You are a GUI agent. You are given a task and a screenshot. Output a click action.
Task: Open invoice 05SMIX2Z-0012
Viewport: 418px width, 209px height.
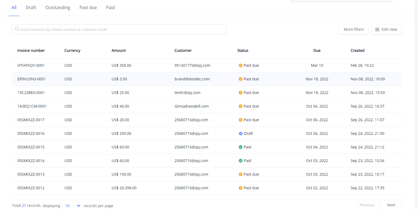click(31, 188)
